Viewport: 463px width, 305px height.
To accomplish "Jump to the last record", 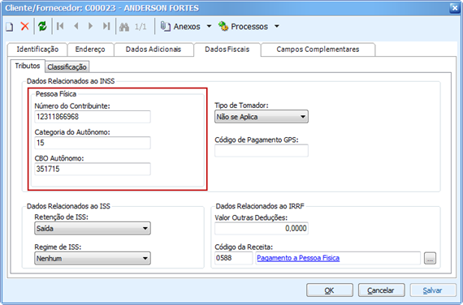I will (106, 26).
